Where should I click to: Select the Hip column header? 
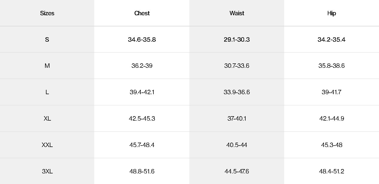[x=332, y=13]
